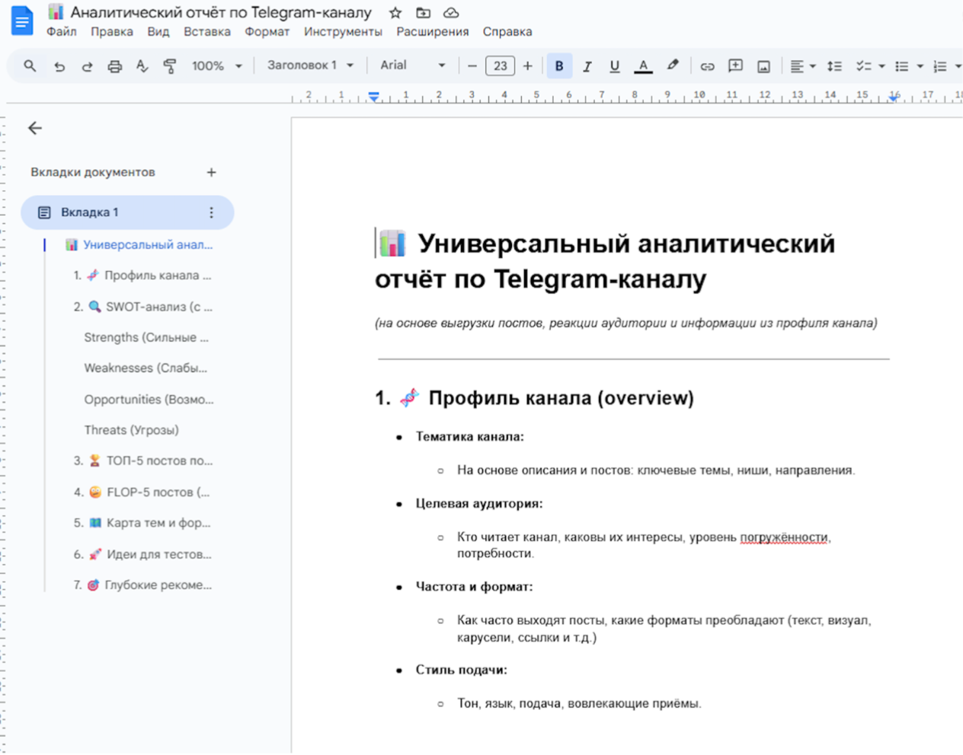This screenshot has height=755, width=963.
Task: Open the Правка menu
Action: 112,32
